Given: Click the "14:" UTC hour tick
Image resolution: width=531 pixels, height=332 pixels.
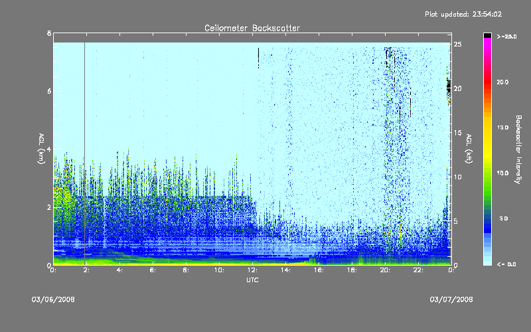Looking at the screenshot, I should coord(285,270).
